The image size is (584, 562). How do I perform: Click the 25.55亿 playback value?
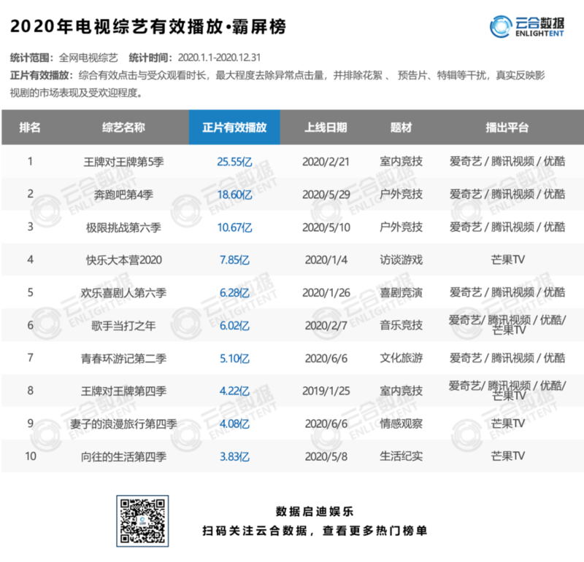234,162
